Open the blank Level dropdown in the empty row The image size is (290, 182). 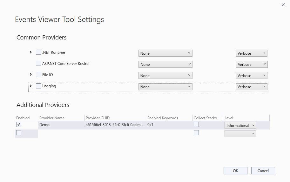coord(240,134)
